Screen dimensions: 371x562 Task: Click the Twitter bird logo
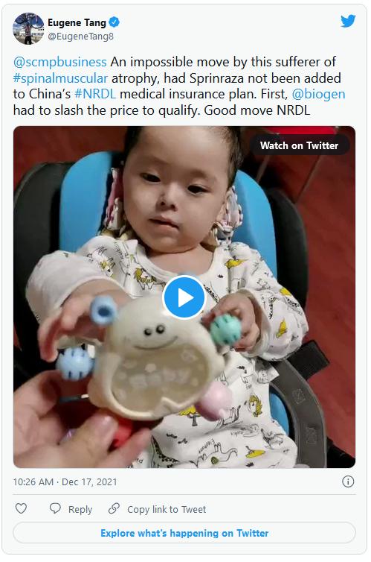(x=348, y=21)
